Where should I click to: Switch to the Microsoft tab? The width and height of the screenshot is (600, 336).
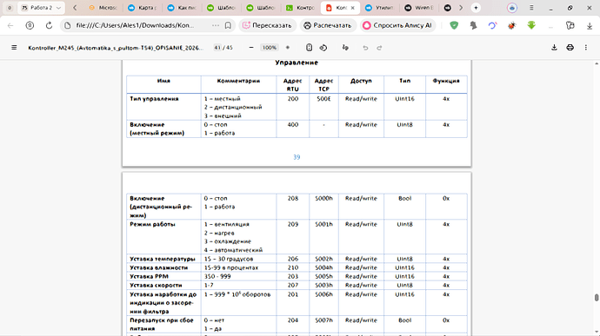click(x=103, y=8)
